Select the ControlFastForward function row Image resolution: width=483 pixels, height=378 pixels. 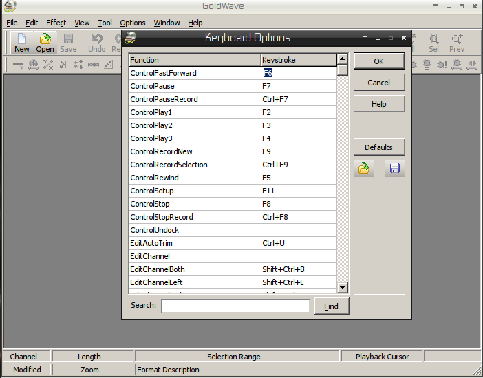click(195, 73)
